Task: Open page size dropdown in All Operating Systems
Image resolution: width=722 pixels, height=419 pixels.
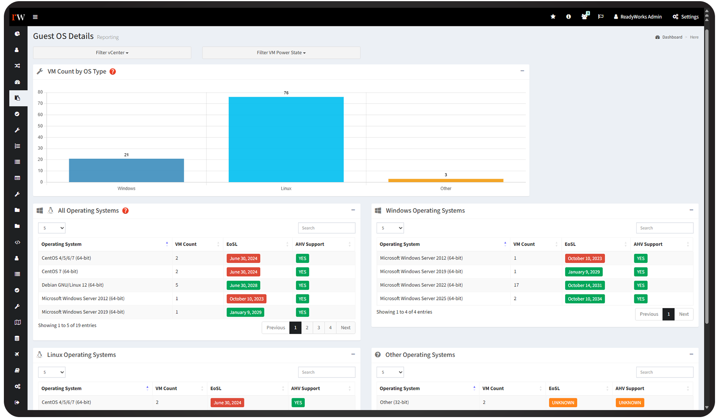Action: (x=52, y=228)
